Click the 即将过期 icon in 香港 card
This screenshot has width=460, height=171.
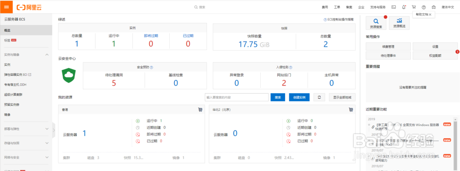coord(138,134)
